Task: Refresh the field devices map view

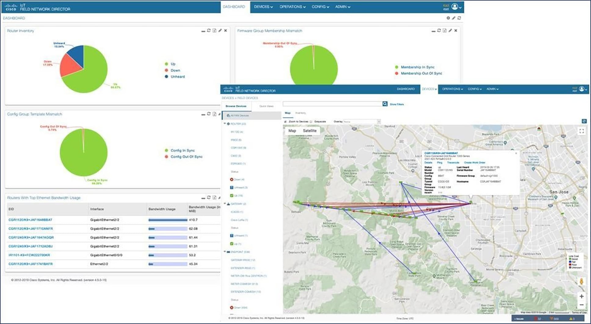Action: click(x=584, y=121)
